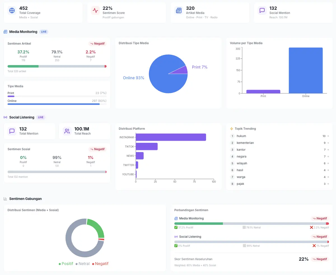Click the Negatif badge beside overall score 22%
This screenshot has height=275, width=336.
tap(320, 259)
